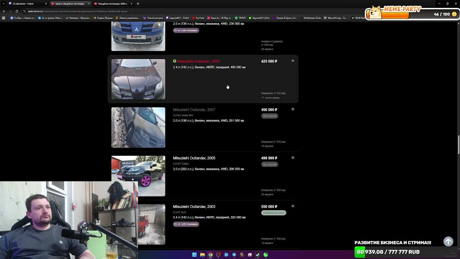Click the address bar URL field
460x259 pixels.
coord(194,11)
